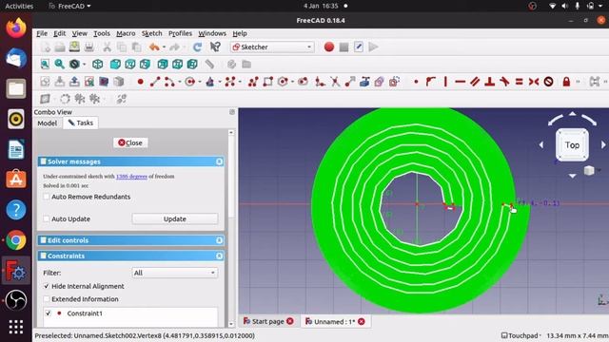Select the create slot tool
The height and width of the screenshot is (342, 609).
[303, 82]
